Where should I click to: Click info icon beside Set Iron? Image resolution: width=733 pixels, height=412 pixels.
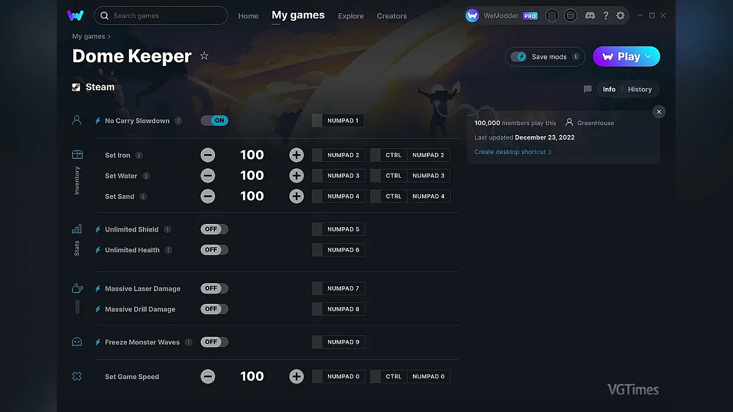(x=139, y=155)
